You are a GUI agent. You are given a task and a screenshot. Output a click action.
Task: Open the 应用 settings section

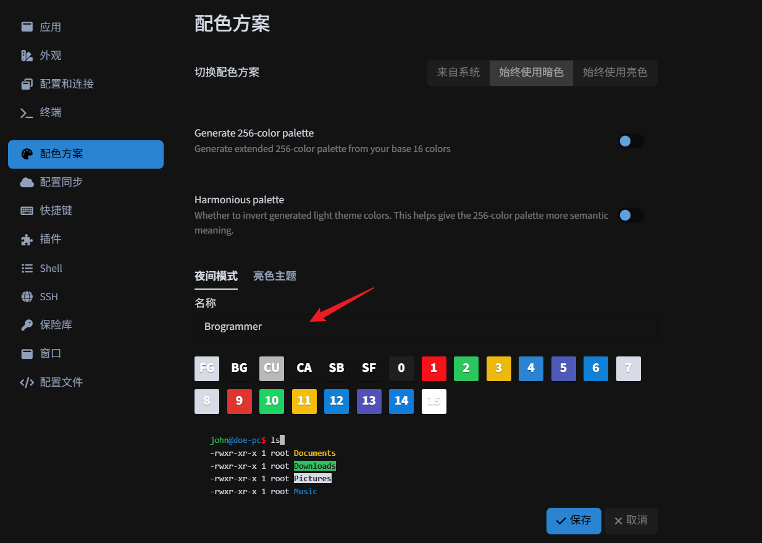(x=86, y=27)
